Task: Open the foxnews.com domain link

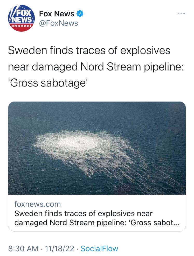Action: [x=37, y=204]
